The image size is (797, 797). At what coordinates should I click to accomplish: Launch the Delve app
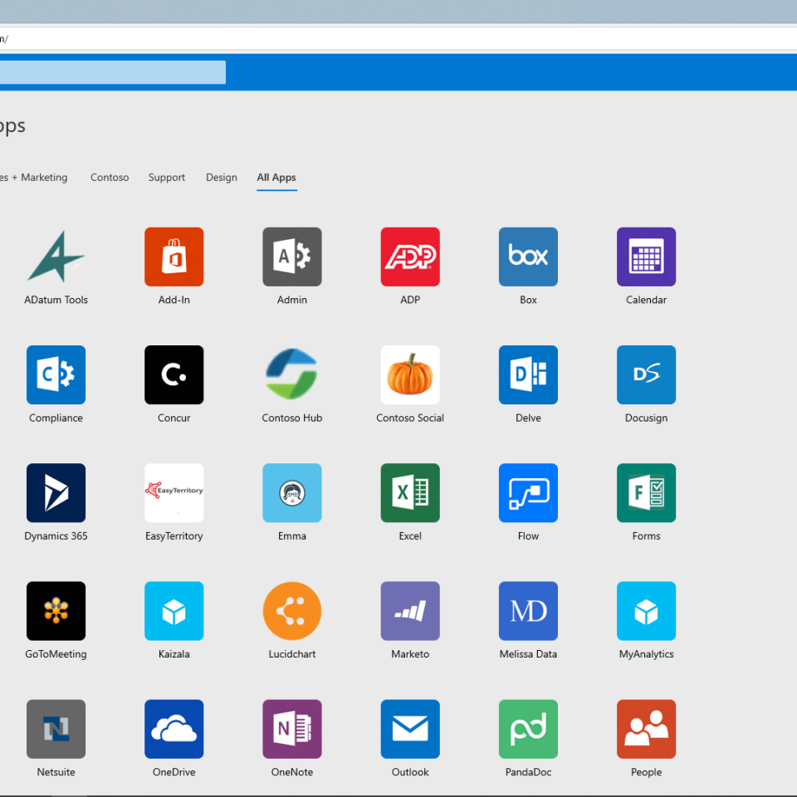(528, 374)
